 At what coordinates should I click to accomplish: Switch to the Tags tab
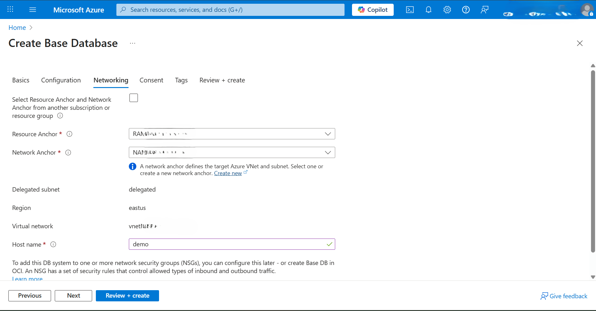tap(181, 80)
